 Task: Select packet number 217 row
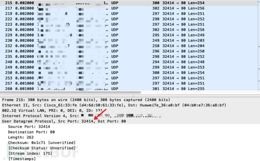(x=129, y=8)
